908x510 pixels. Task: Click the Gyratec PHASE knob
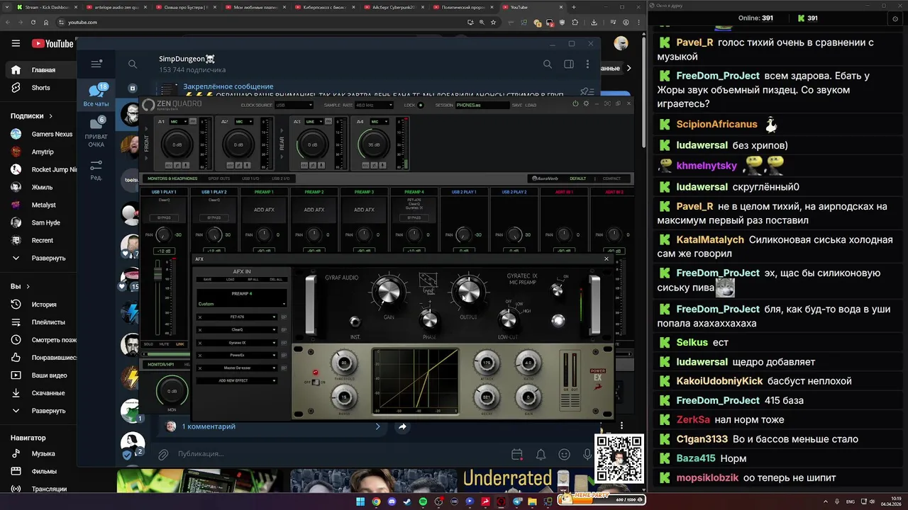430,319
